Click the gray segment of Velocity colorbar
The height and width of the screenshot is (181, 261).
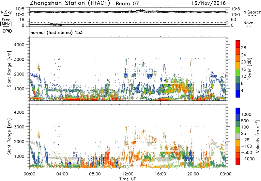tap(238, 137)
